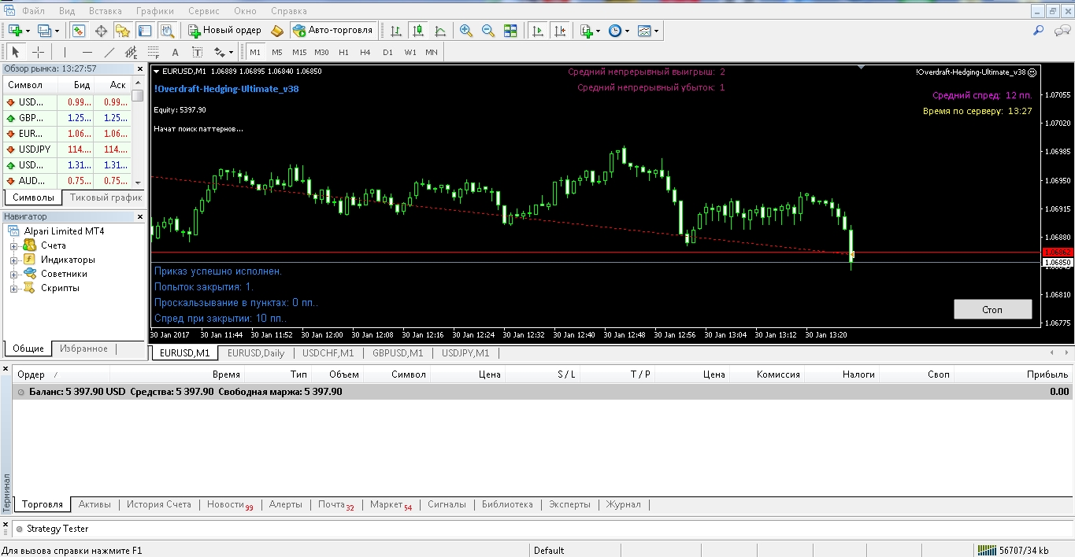
Task: Select the equidistant channel tool
Action: point(132,52)
